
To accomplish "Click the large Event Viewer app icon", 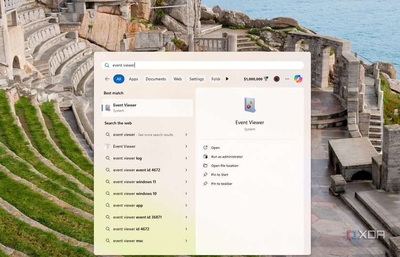I will pos(250,105).
